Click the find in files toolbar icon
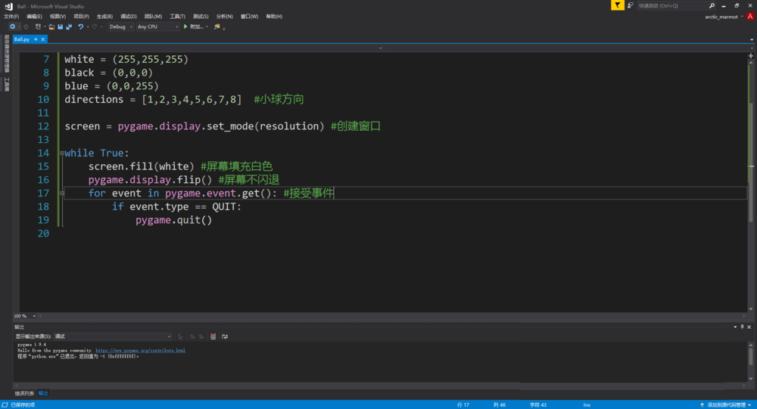Screen dimensions: 757x409 coord(217,27)
